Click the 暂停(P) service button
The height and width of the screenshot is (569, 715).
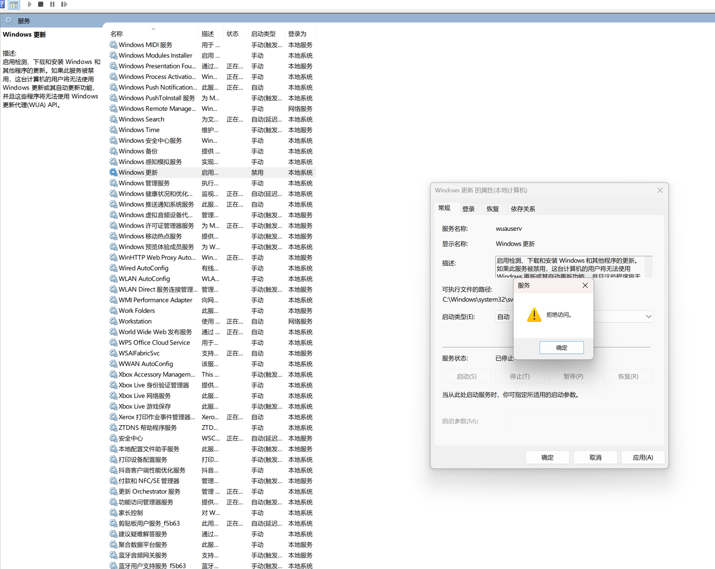573,376
